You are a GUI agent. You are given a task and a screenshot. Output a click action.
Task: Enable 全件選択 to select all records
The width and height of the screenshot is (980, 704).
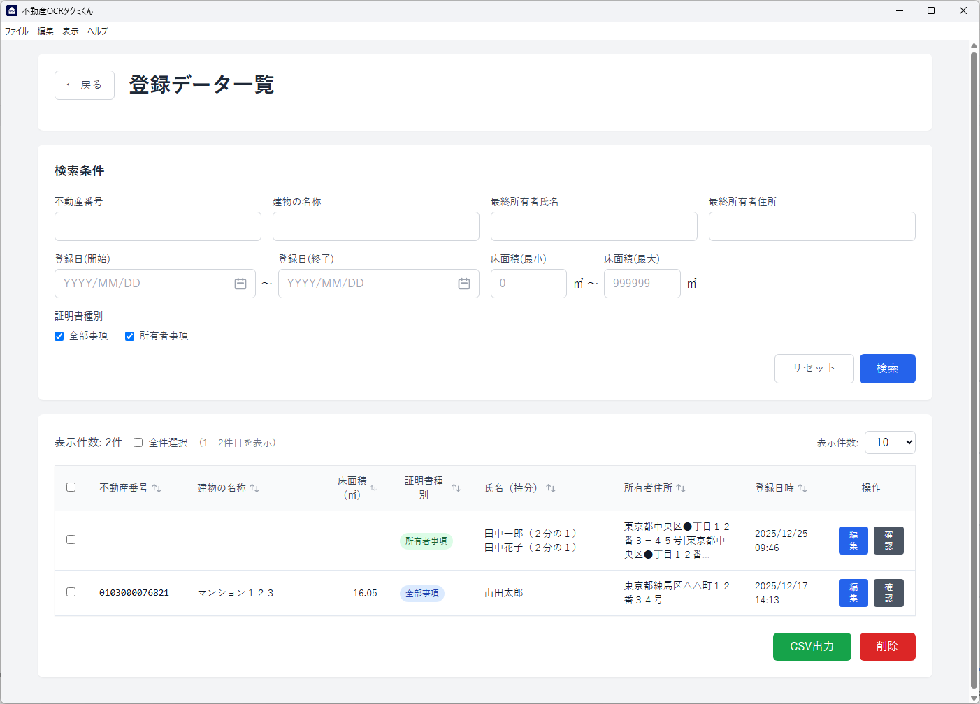click(138, 442)
